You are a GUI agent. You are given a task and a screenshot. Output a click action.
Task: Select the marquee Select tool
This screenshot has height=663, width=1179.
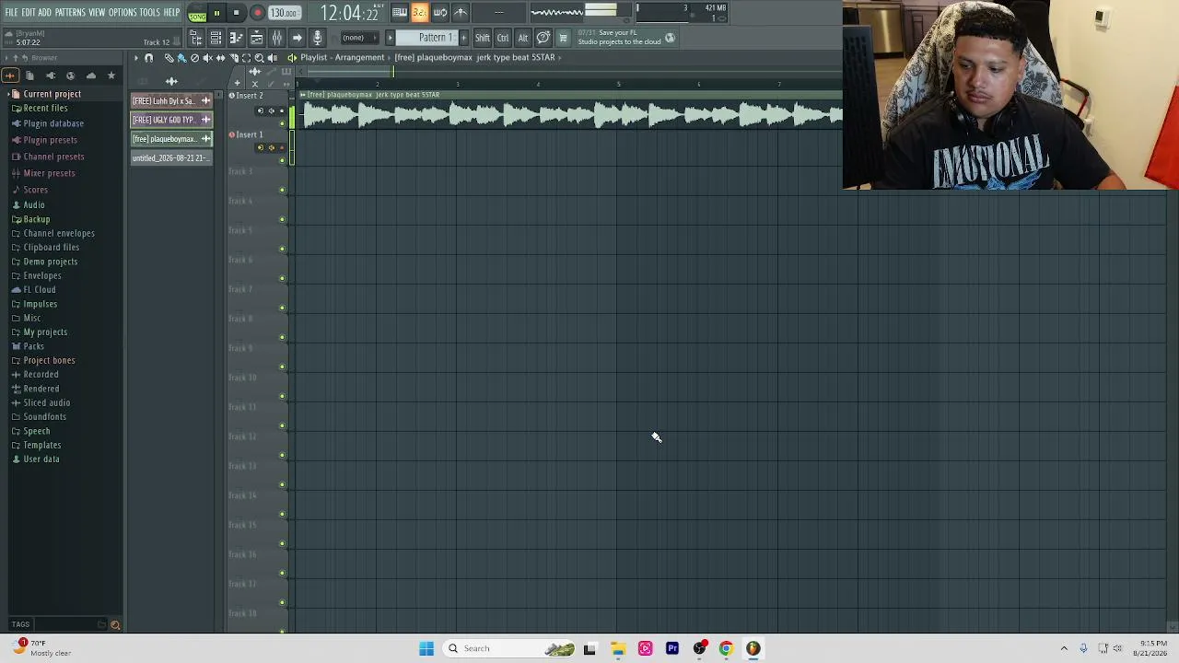(246, 57)
